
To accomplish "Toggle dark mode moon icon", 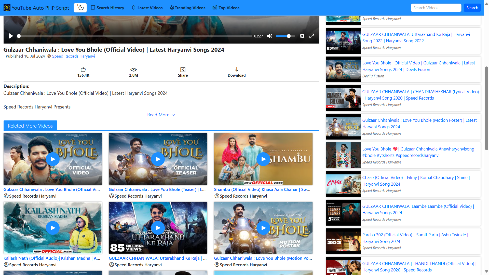I will click(80, 8).
